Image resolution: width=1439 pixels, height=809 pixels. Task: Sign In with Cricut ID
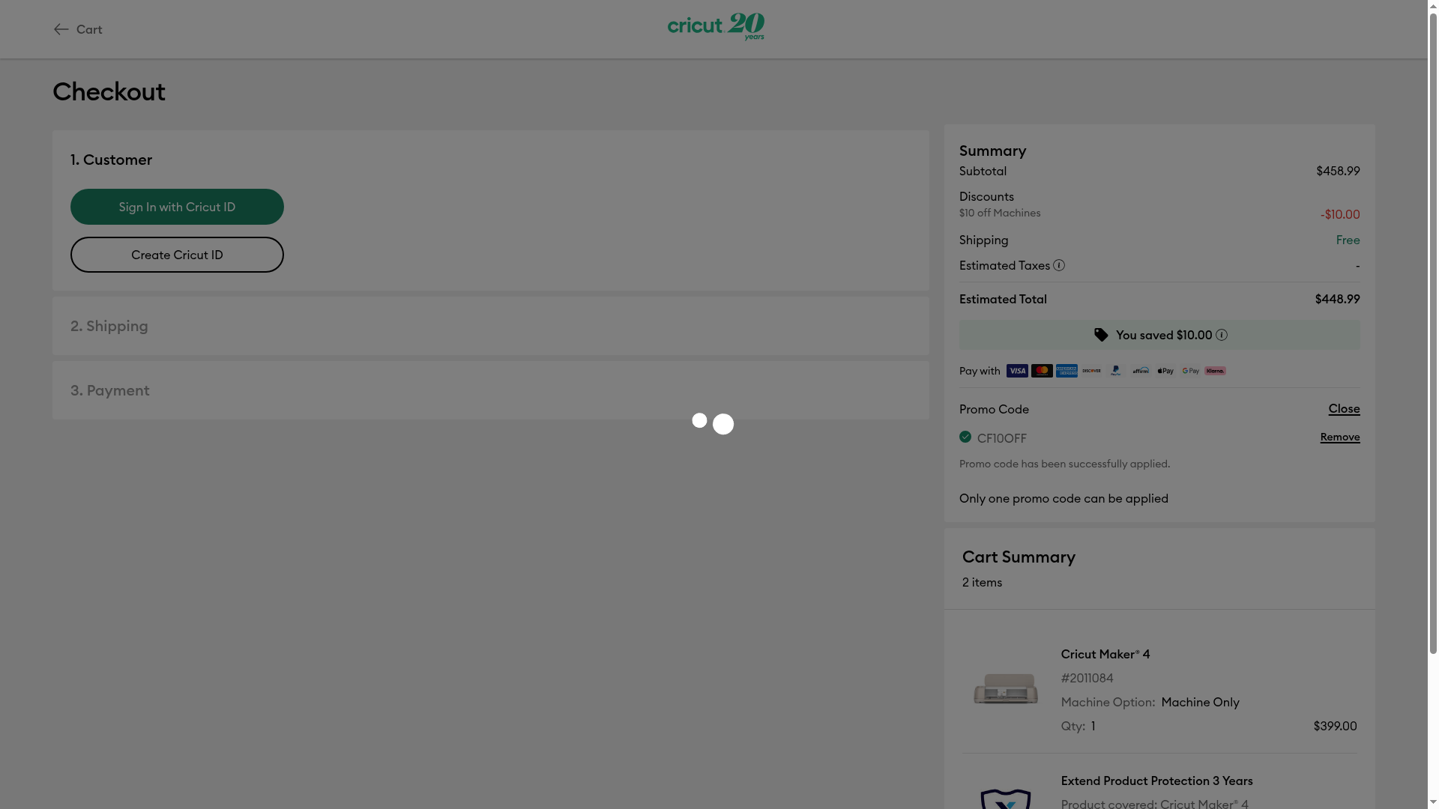(x=177, y=207)
